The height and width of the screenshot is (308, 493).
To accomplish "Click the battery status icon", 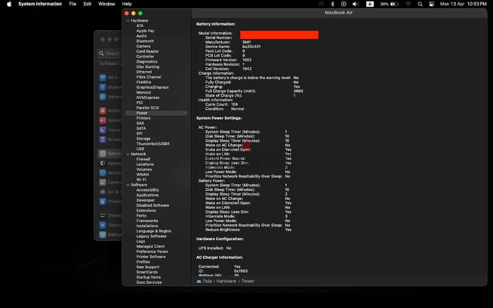I will [394, 4].
